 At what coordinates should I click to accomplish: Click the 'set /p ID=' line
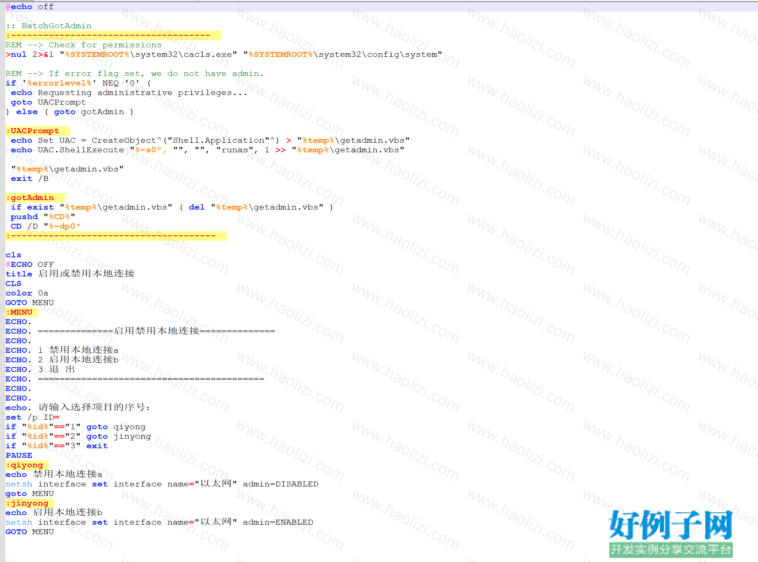(x=32, y=417)
